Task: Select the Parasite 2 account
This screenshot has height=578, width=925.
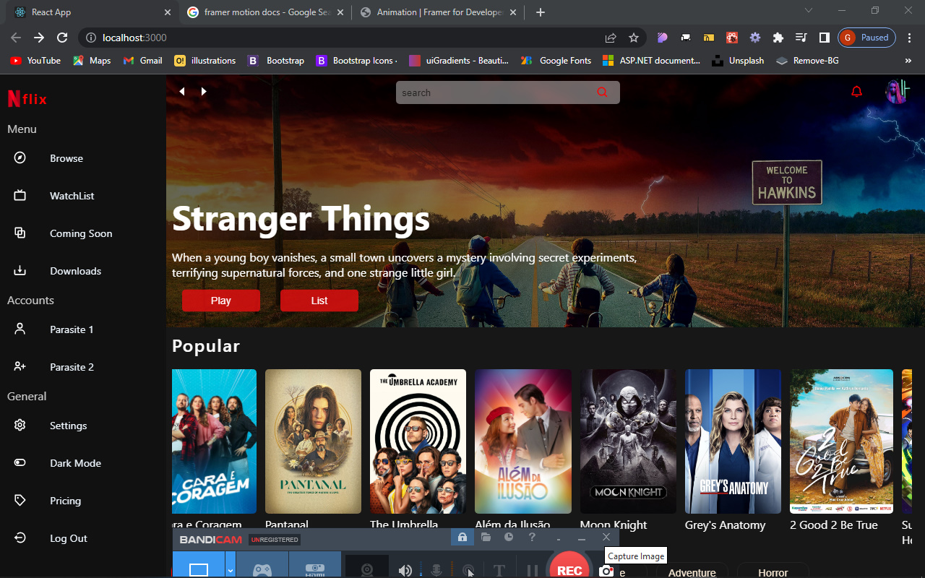Action: (54, 367)
